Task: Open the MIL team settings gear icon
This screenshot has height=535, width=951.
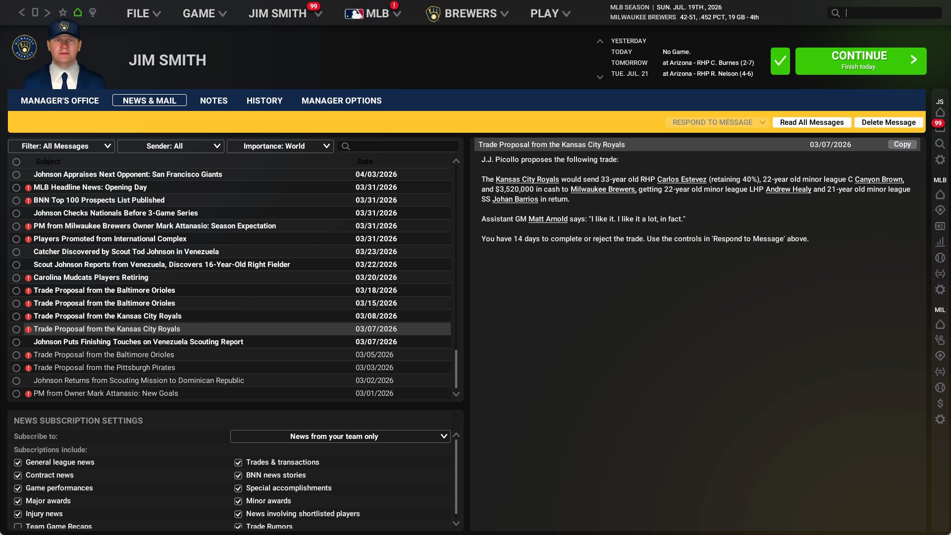Action: (x=940, y=419)
